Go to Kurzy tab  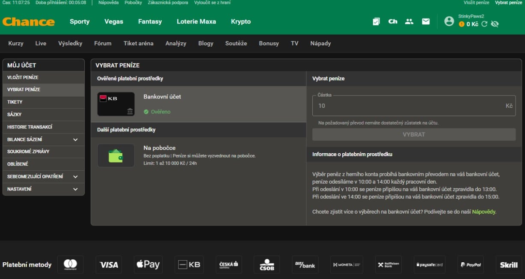(x=16, y=43)
